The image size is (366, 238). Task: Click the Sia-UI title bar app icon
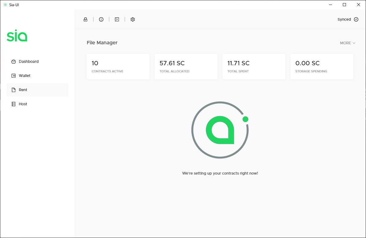tap(5, 5)
